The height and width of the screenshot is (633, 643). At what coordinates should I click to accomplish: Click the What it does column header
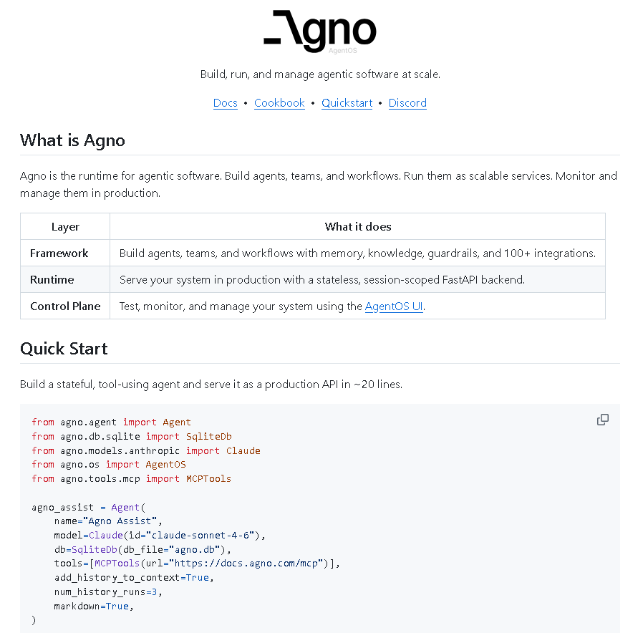[358, 226]
